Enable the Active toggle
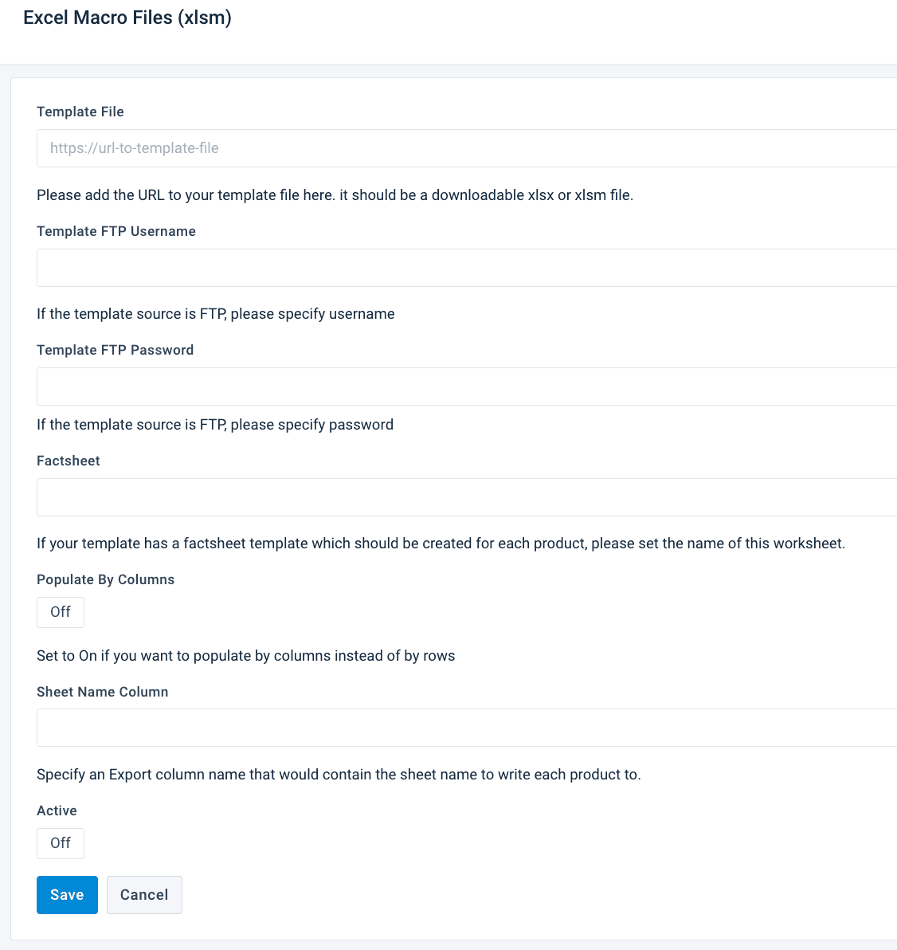 click(x=61, y=843)
